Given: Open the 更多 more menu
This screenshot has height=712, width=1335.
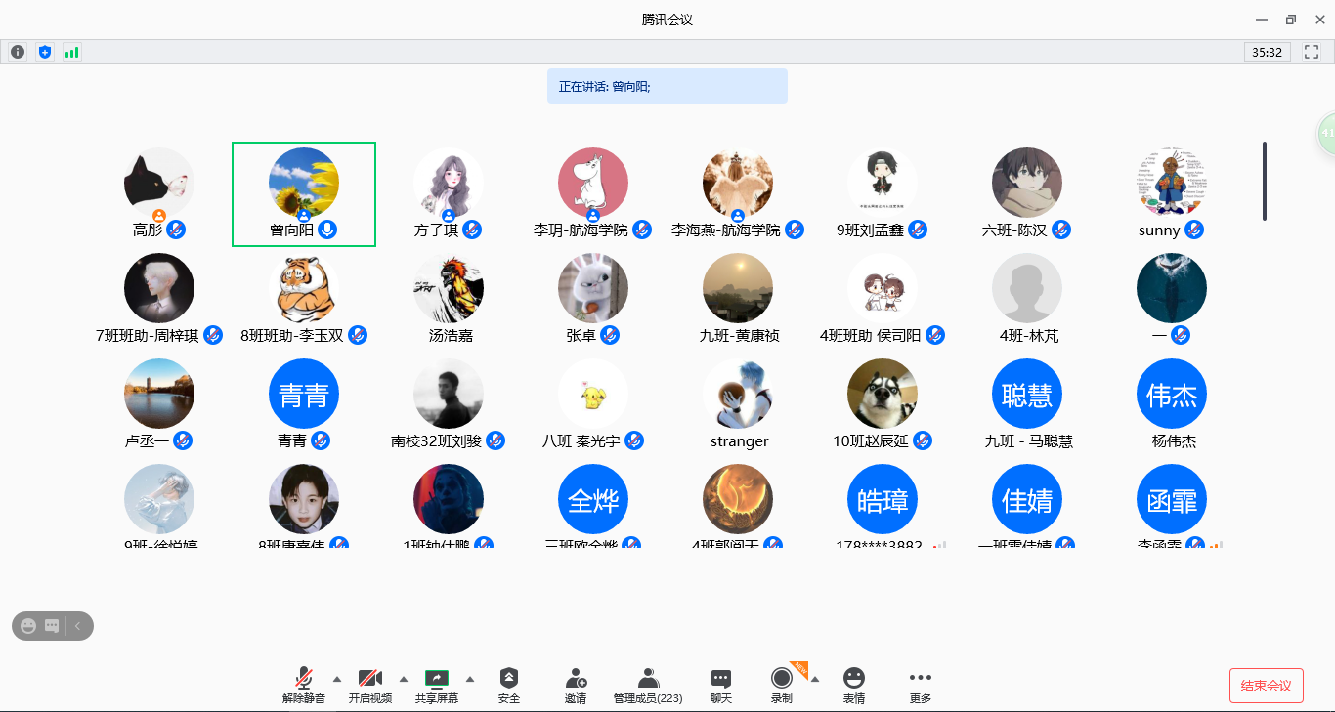Looking at the screenshot, I should tap(920, 686).
